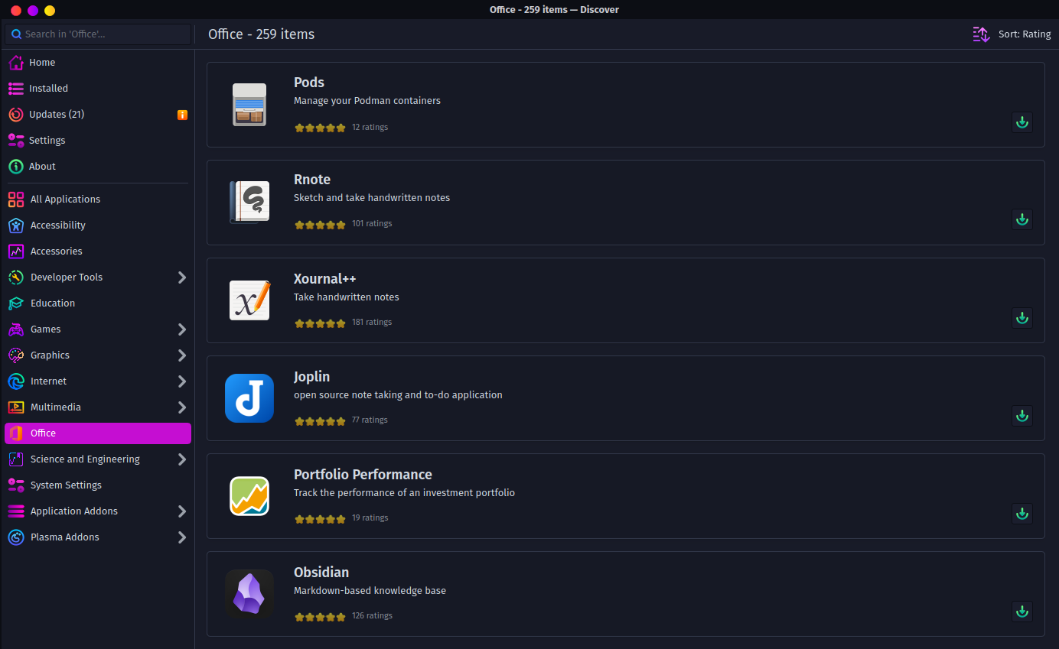Select the Accessories category

pyautogui.click(x=98, y=251)
